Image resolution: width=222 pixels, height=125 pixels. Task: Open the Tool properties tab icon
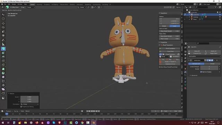tap(185, 48)
